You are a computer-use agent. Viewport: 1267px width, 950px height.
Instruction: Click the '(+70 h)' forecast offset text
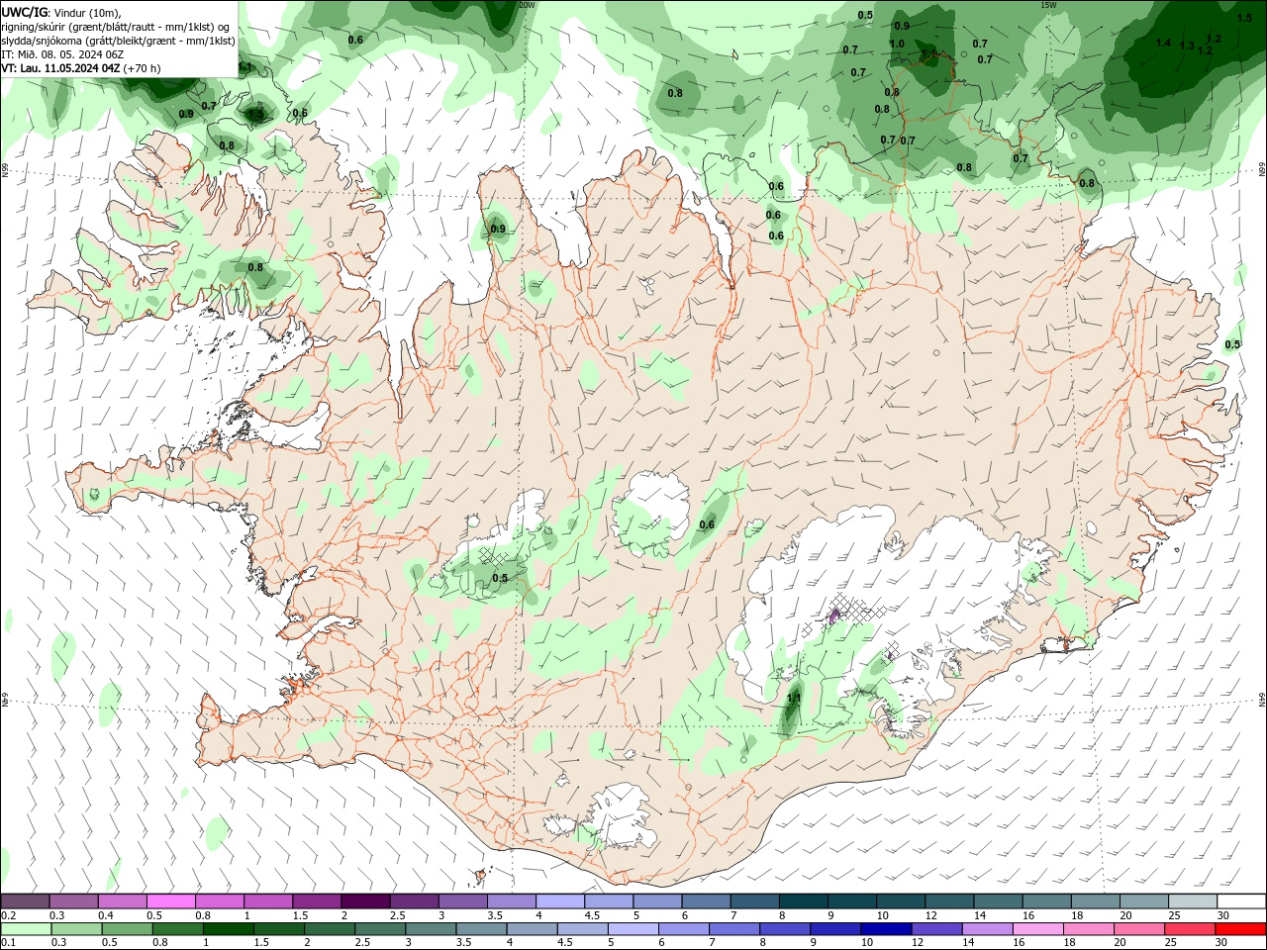point(142,68)
